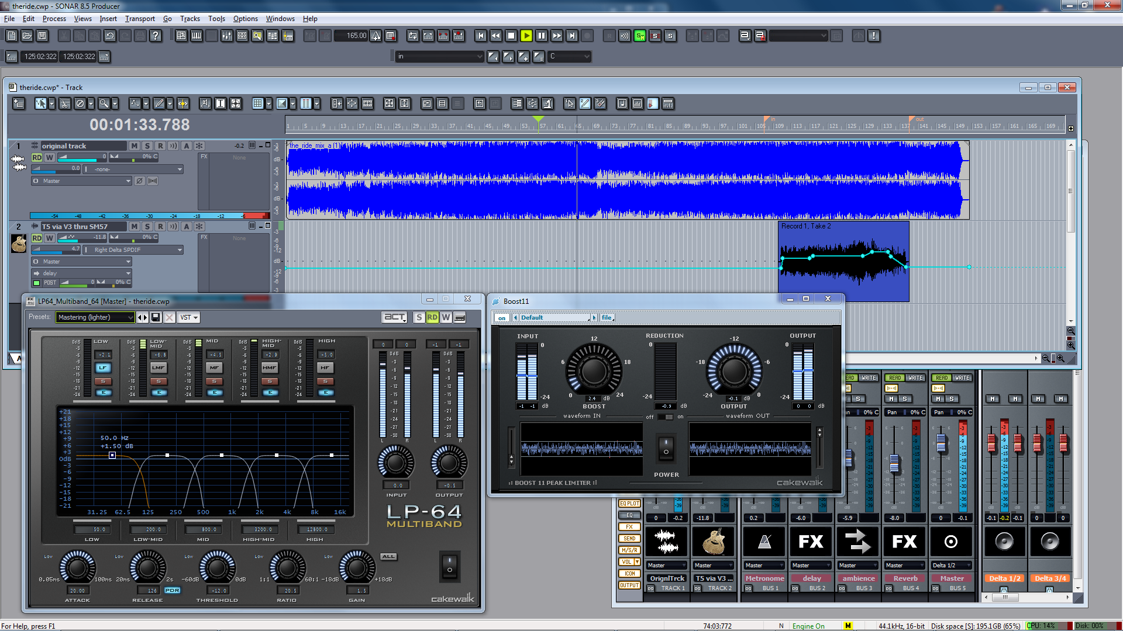
Task: Open the Options menu
Action: [245, 19]
